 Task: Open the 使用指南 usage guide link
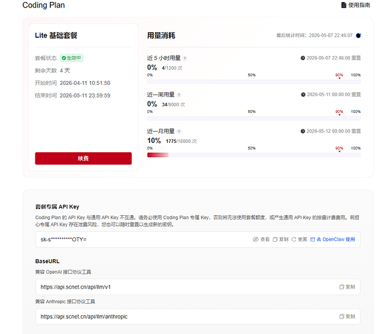356,5
